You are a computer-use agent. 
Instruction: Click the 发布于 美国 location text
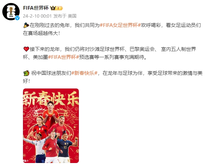click(x=65, y=16)
